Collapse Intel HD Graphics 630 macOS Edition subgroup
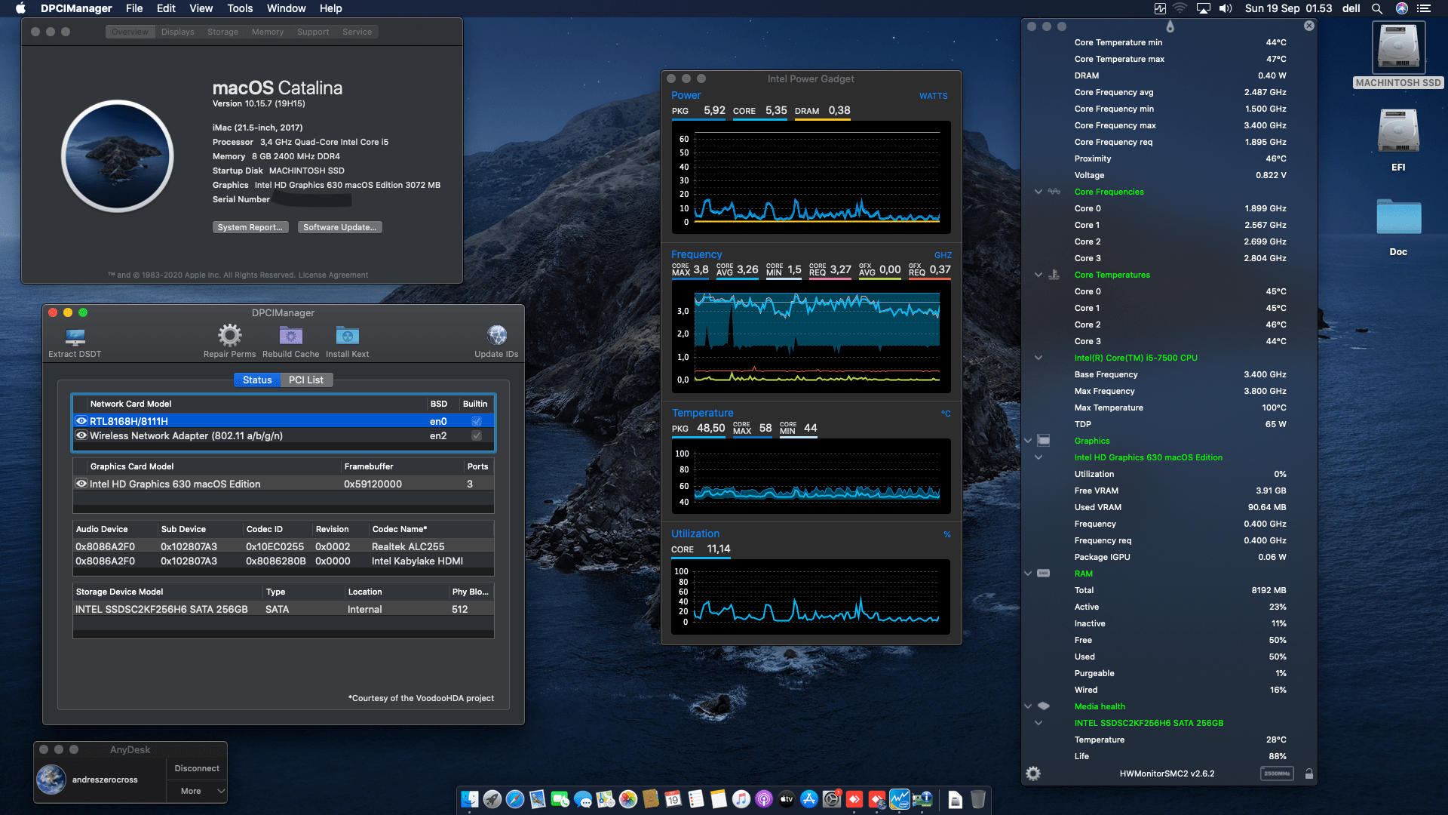This screenshot has width=1448, height=815. pyautogui.click(x=1038, y=457)
